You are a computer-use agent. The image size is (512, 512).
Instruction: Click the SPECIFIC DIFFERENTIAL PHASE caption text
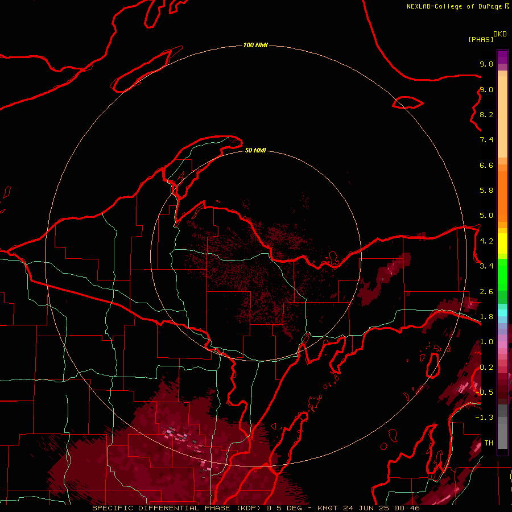click(162, 508)
